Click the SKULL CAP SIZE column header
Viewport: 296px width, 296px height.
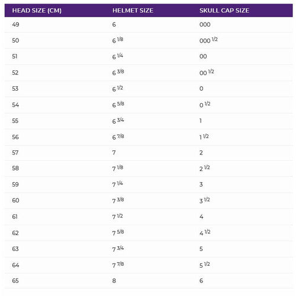pos(224,11)
